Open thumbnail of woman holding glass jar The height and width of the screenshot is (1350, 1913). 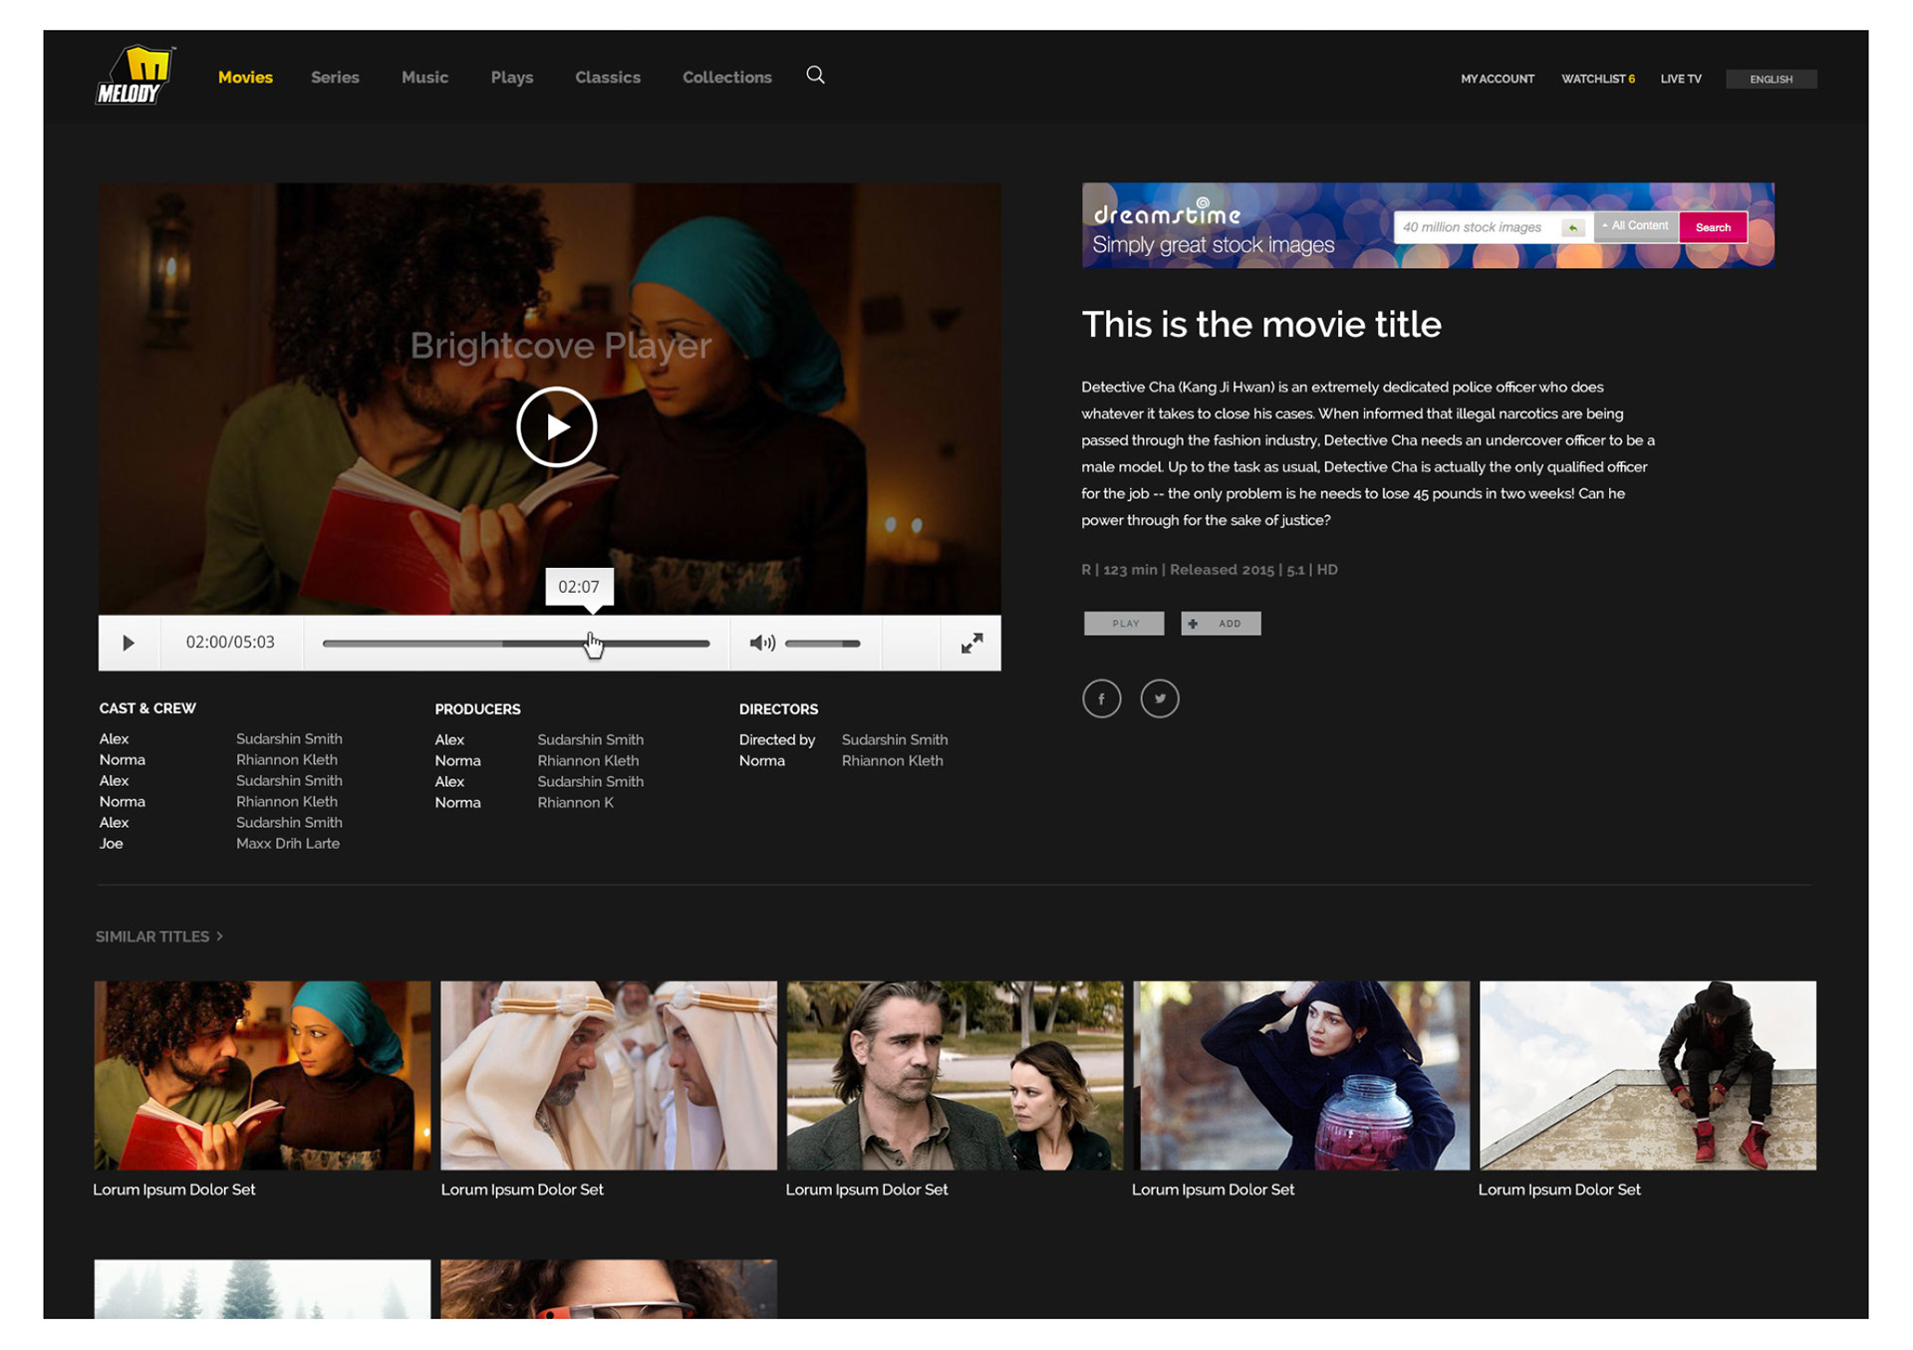[1301, 1075]
